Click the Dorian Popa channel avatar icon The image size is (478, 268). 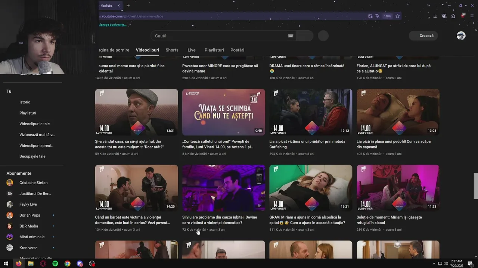10,215
